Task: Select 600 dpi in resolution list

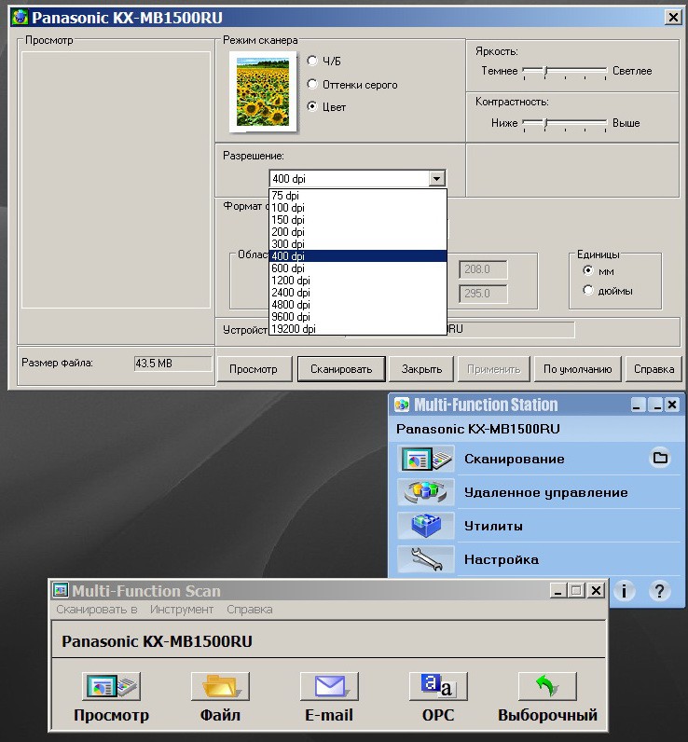Action: point(358,268)
